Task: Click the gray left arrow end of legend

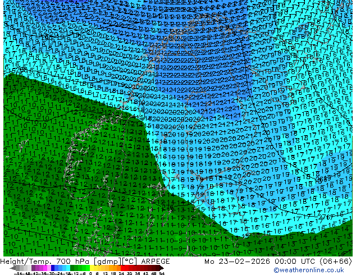Action: pyautogui.click(x=13, y=268)
